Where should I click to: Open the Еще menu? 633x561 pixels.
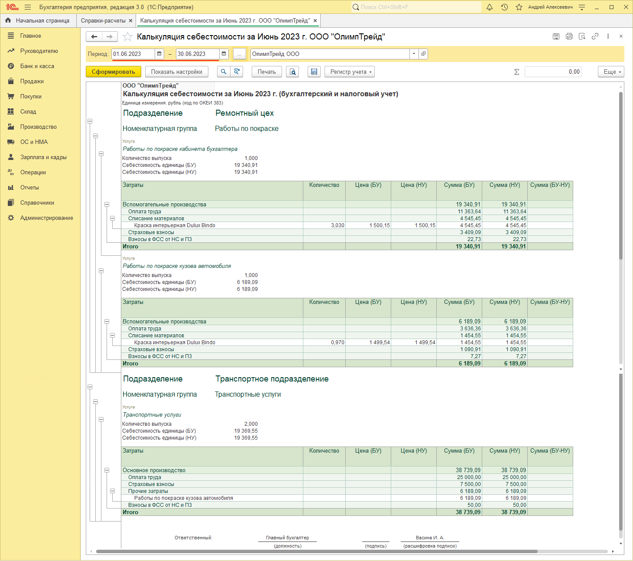click(611, 72)
